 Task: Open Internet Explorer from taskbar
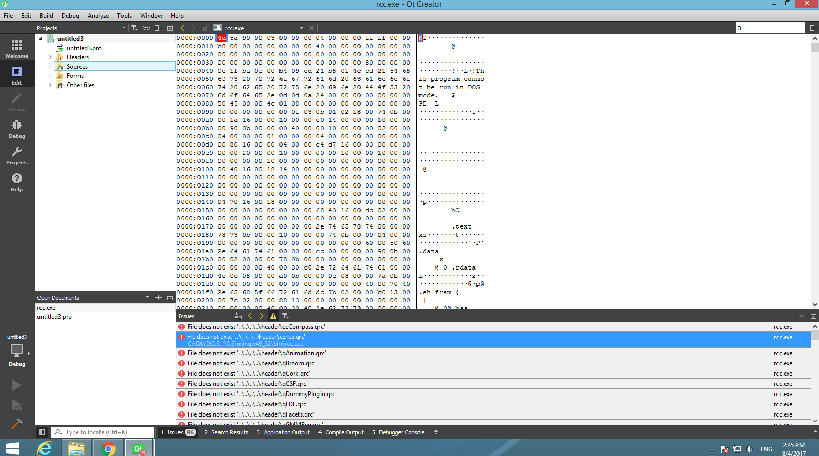point(45,448)
